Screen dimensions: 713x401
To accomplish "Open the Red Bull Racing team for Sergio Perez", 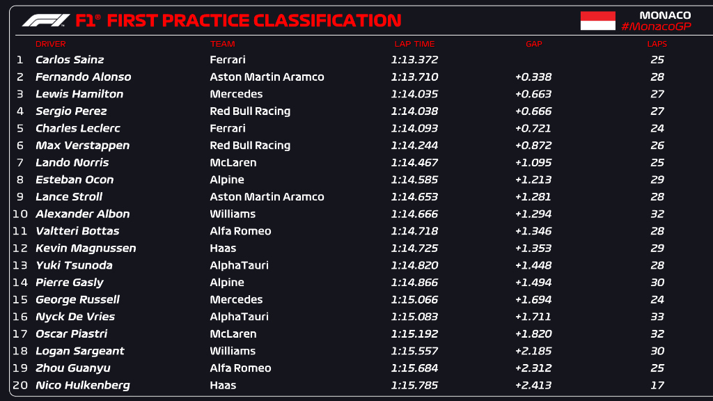I will coord(250,111).
